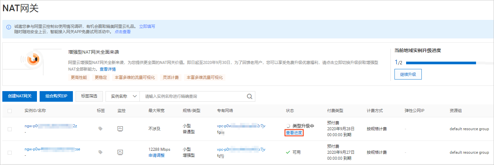Click the 标签 column header
Viewport: 494px width, 165px height.
[101, 111]
